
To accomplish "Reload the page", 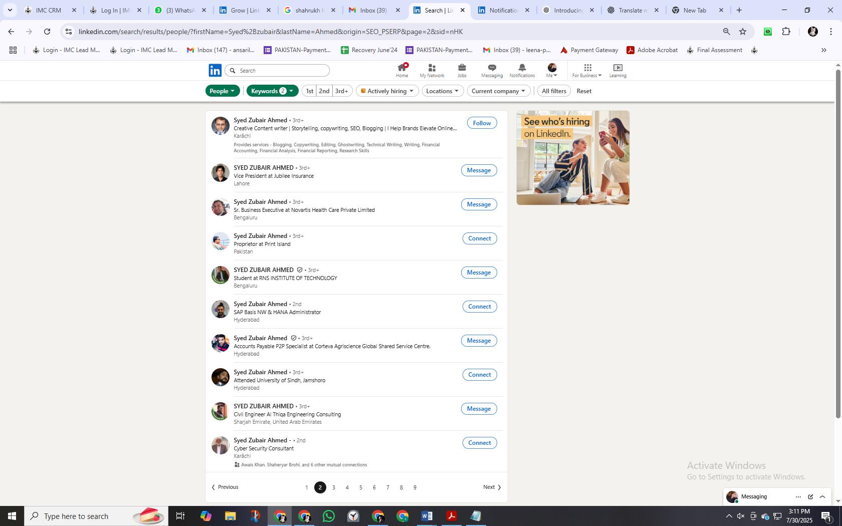I will coord(47,32).
